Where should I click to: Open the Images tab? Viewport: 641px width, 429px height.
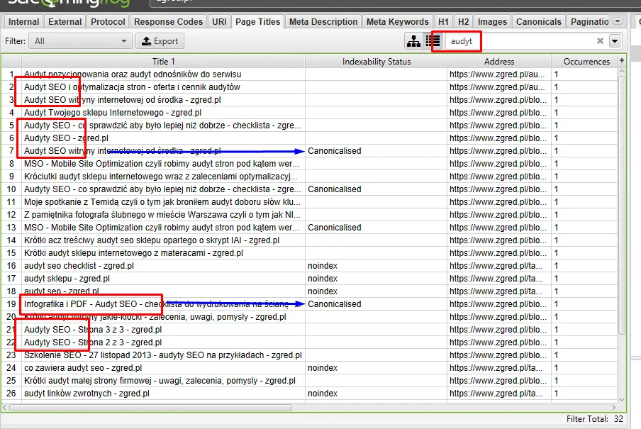(x=492, y=22)
